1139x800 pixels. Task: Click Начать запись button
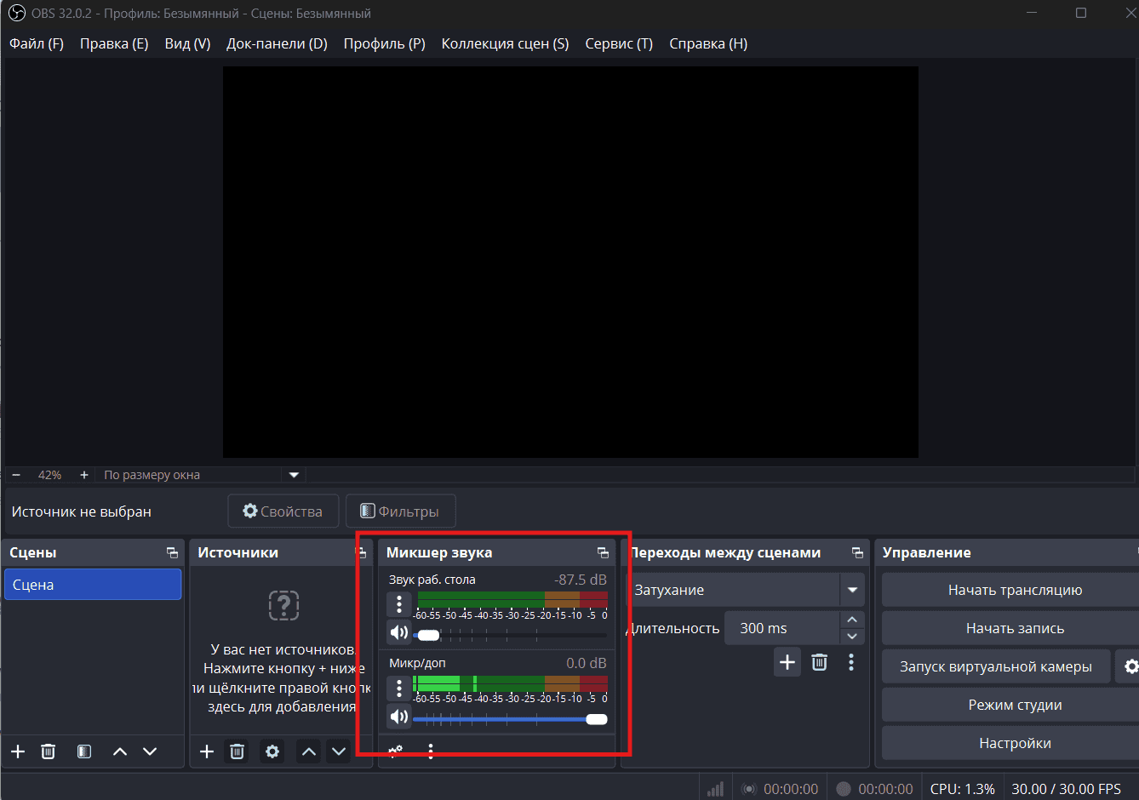pyautogui.click(x=1014, y=628)
